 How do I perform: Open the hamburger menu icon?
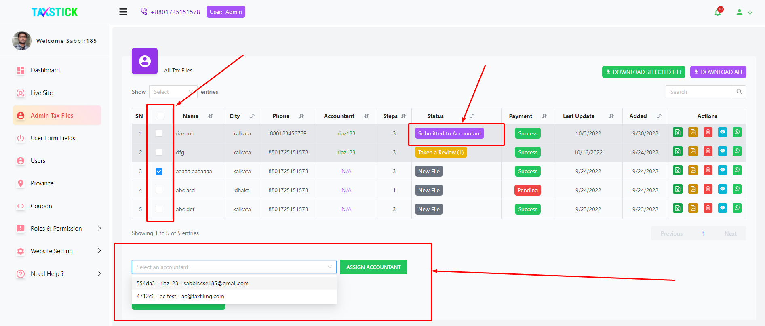coord(123,12)
